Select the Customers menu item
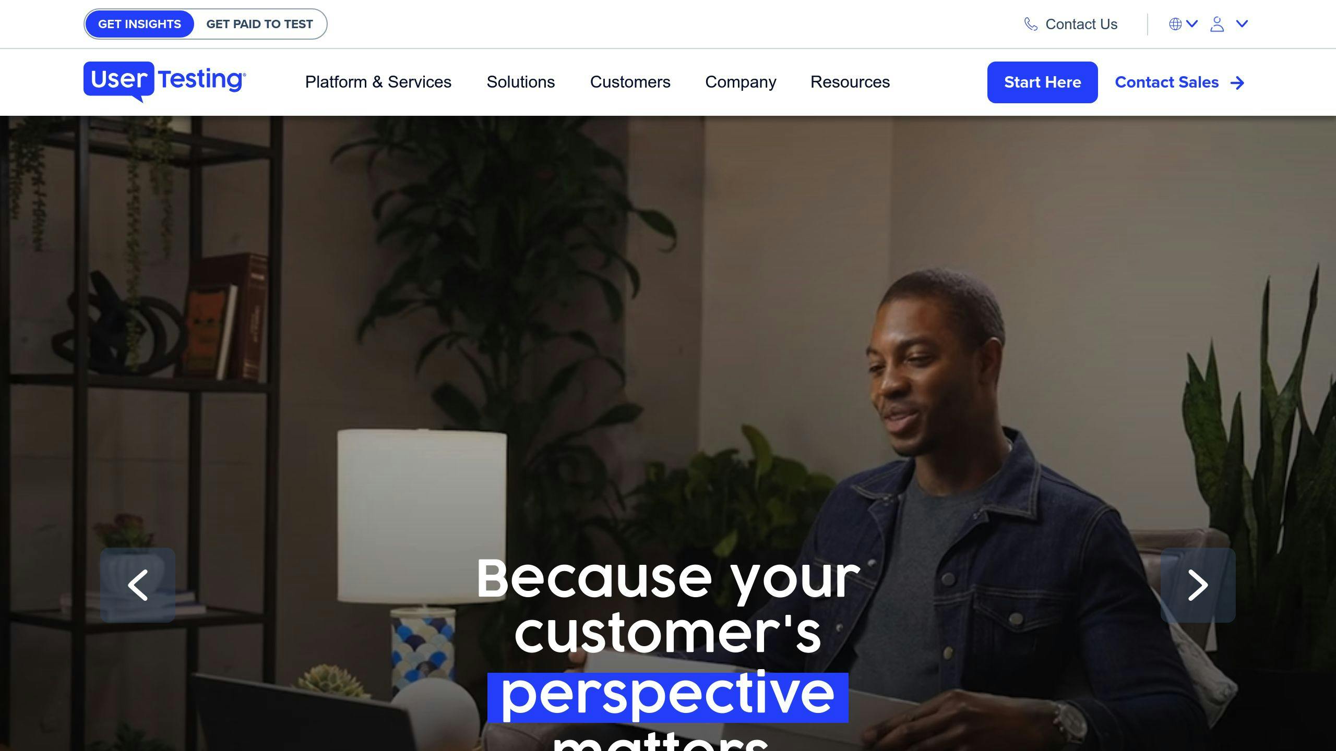1336x751 pixels. [629, 81]
